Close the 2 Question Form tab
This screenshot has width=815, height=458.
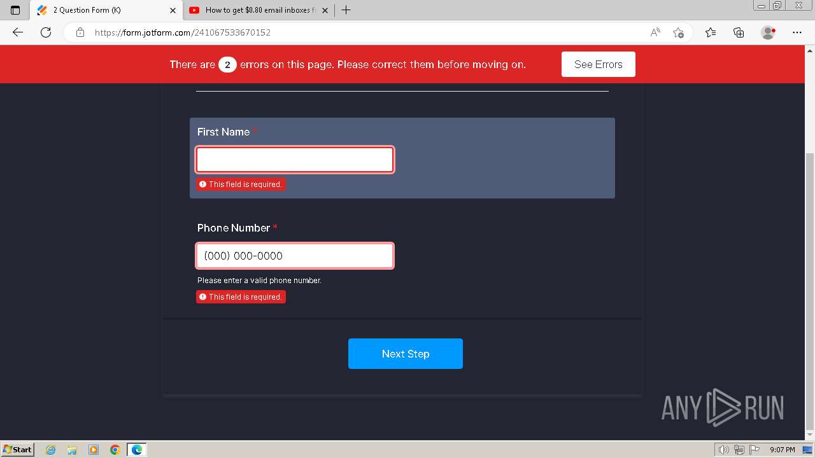tap(173, 10)
